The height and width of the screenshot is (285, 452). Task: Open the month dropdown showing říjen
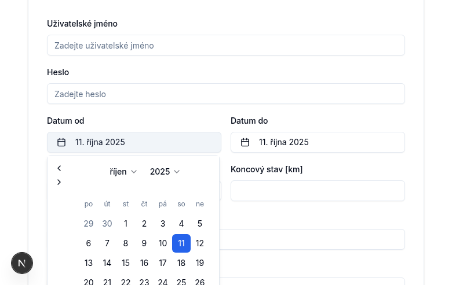click(x=123, y=172)
